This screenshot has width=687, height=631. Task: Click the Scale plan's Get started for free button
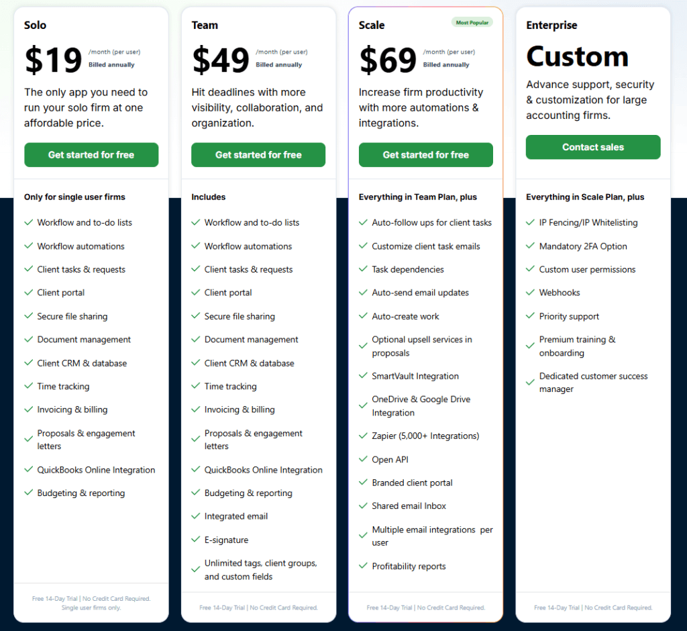pos(425,155)
